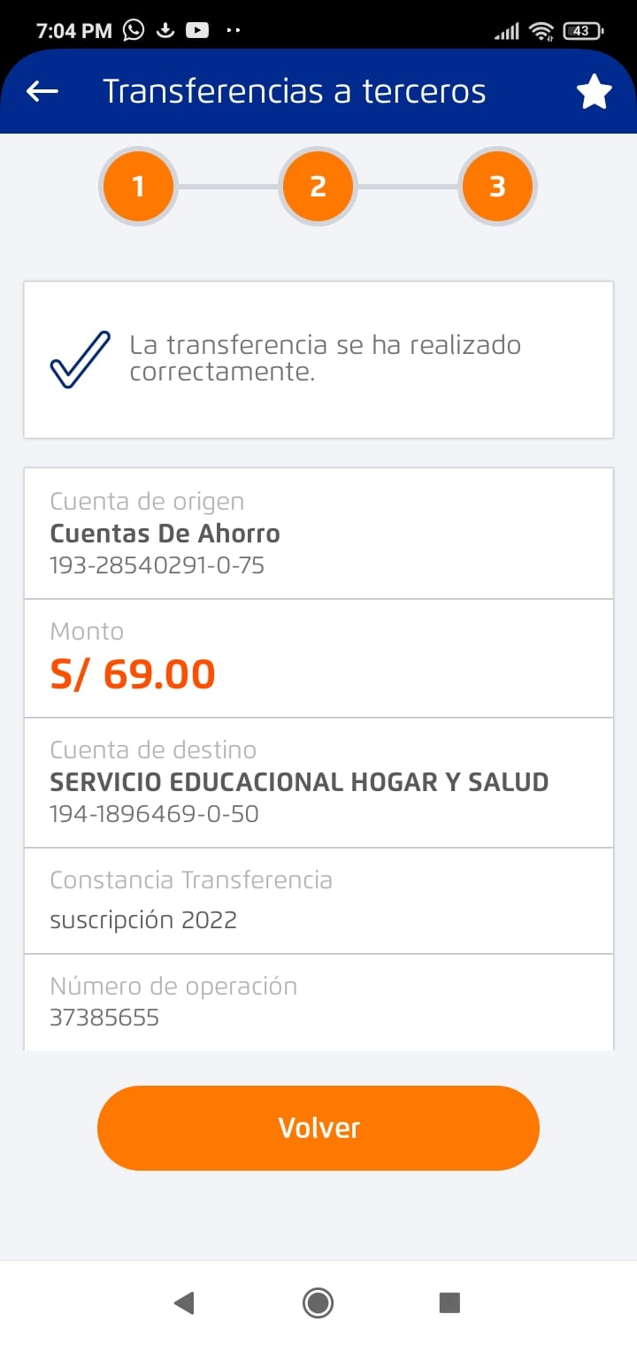Tap the favorite star icon
The height and width of the screenshot is (1345, 637).
(594, 92)
